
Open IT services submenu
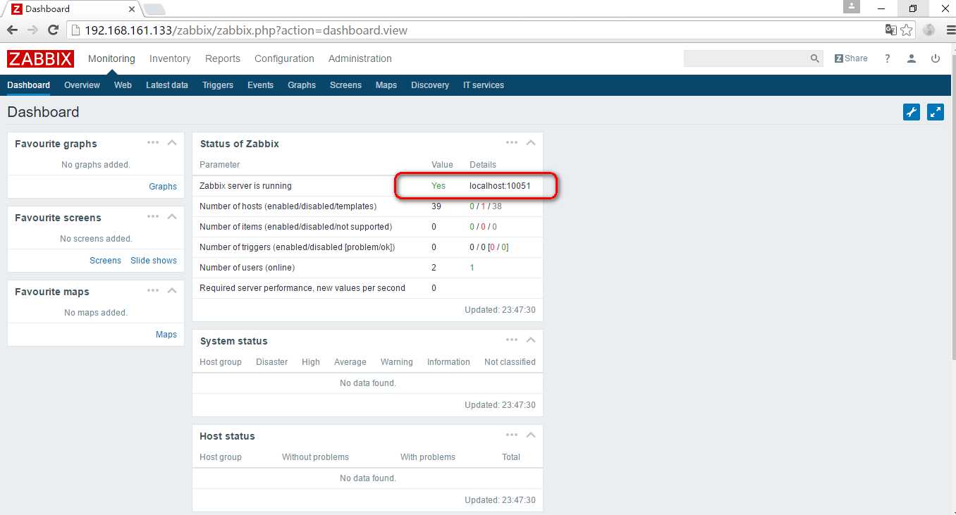(x=484, y=85)
